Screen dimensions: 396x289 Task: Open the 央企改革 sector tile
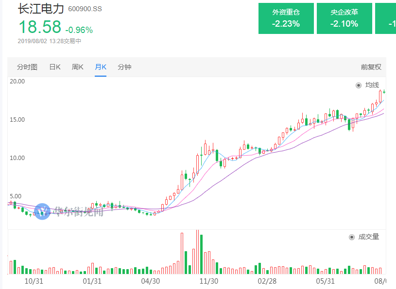point(344,18)
